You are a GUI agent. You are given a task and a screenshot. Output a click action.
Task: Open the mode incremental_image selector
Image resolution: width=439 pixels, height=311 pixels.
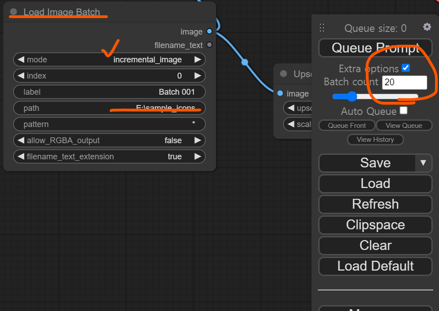click(109, 59)
